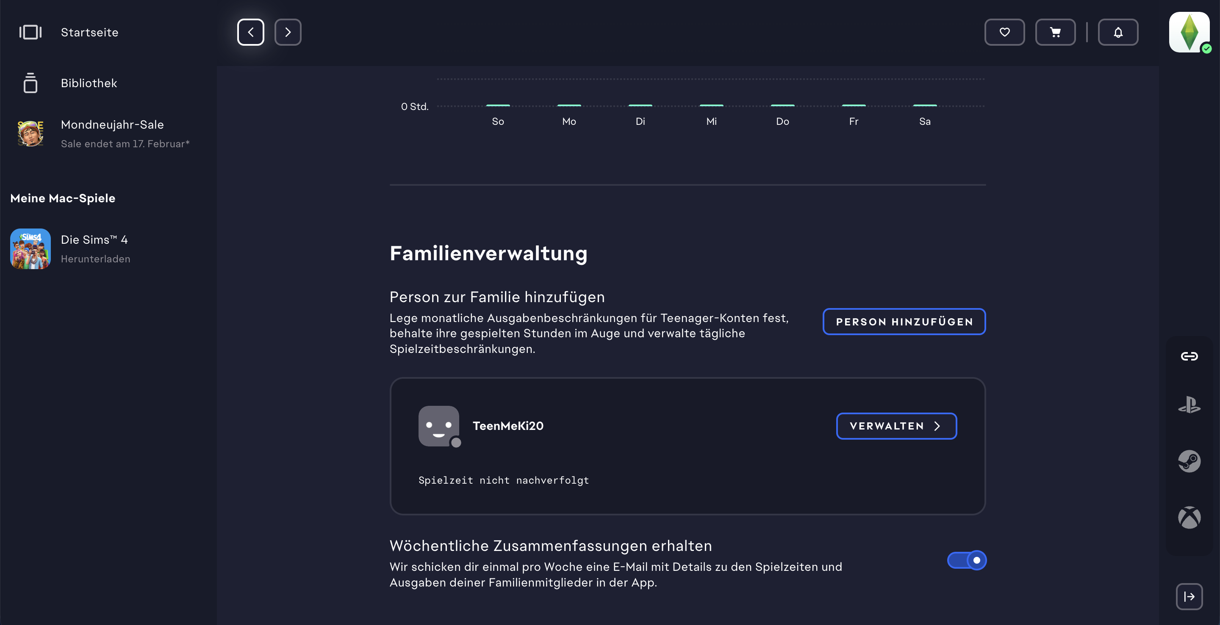Click the PlayStation icon
Screen dimensions: 1220x625
pyautogui.click(x=1189, y=405)
